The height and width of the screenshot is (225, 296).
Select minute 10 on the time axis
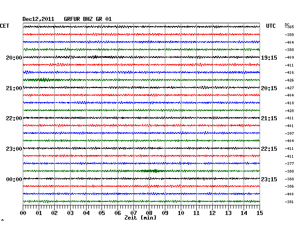tap(181, 213)
